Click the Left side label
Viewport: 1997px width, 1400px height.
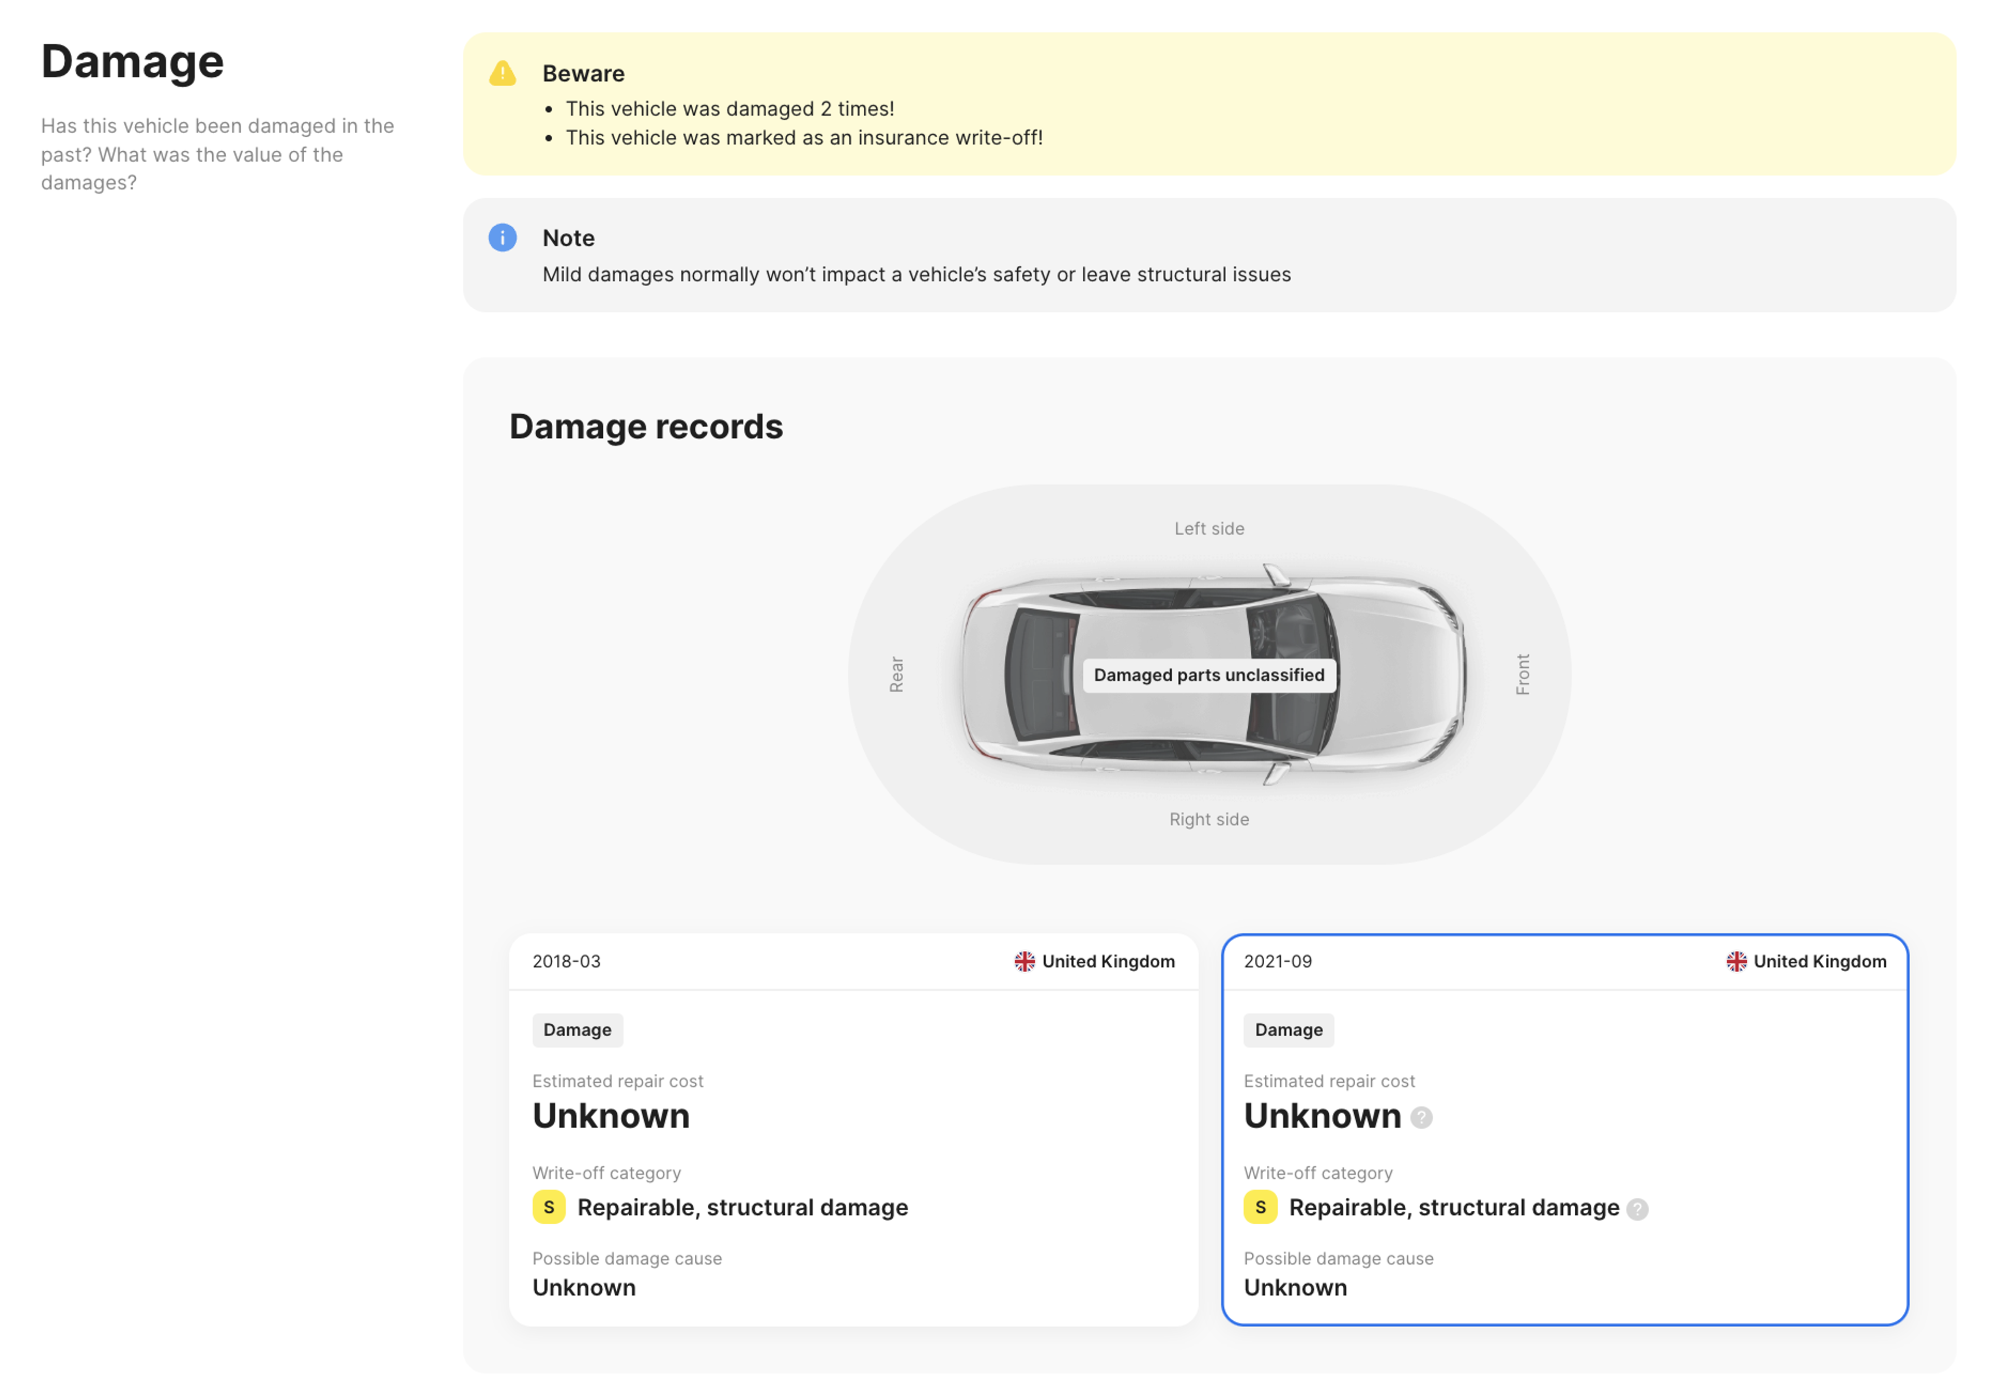[1209, 529]
